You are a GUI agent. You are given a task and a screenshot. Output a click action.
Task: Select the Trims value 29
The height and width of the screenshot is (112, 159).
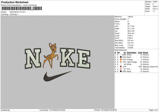(x=129, y=24)
